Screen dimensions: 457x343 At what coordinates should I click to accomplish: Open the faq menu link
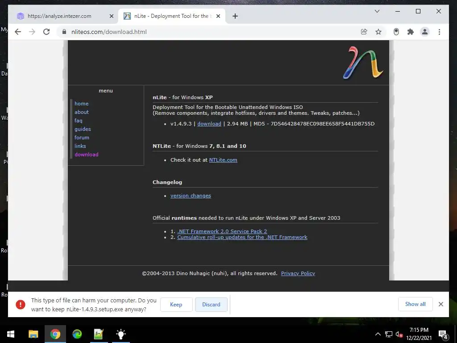tap(78, 121)
